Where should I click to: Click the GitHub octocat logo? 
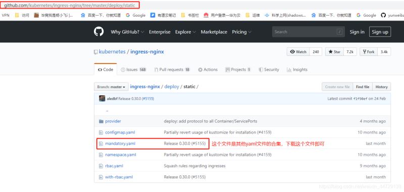98,32
